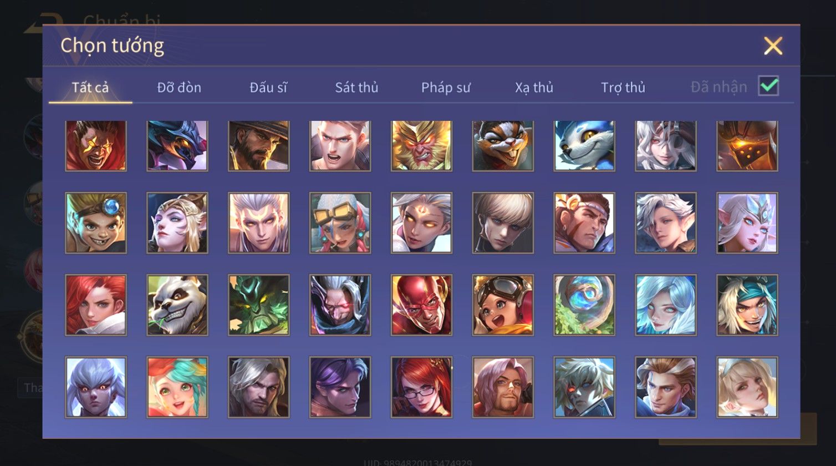The width and height of the screenshot is (836, 466).
Task: Select the calico cat hero portrait
Action: point(503,145)
